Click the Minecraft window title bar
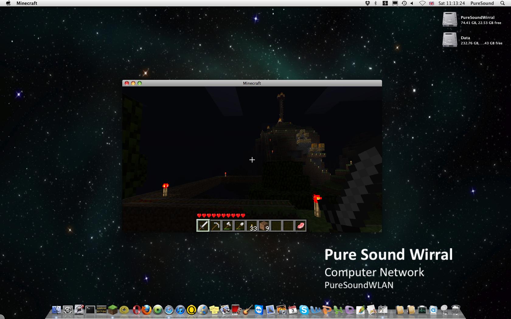The width and height of the screenshot is (511, 319). pos(252,83)
